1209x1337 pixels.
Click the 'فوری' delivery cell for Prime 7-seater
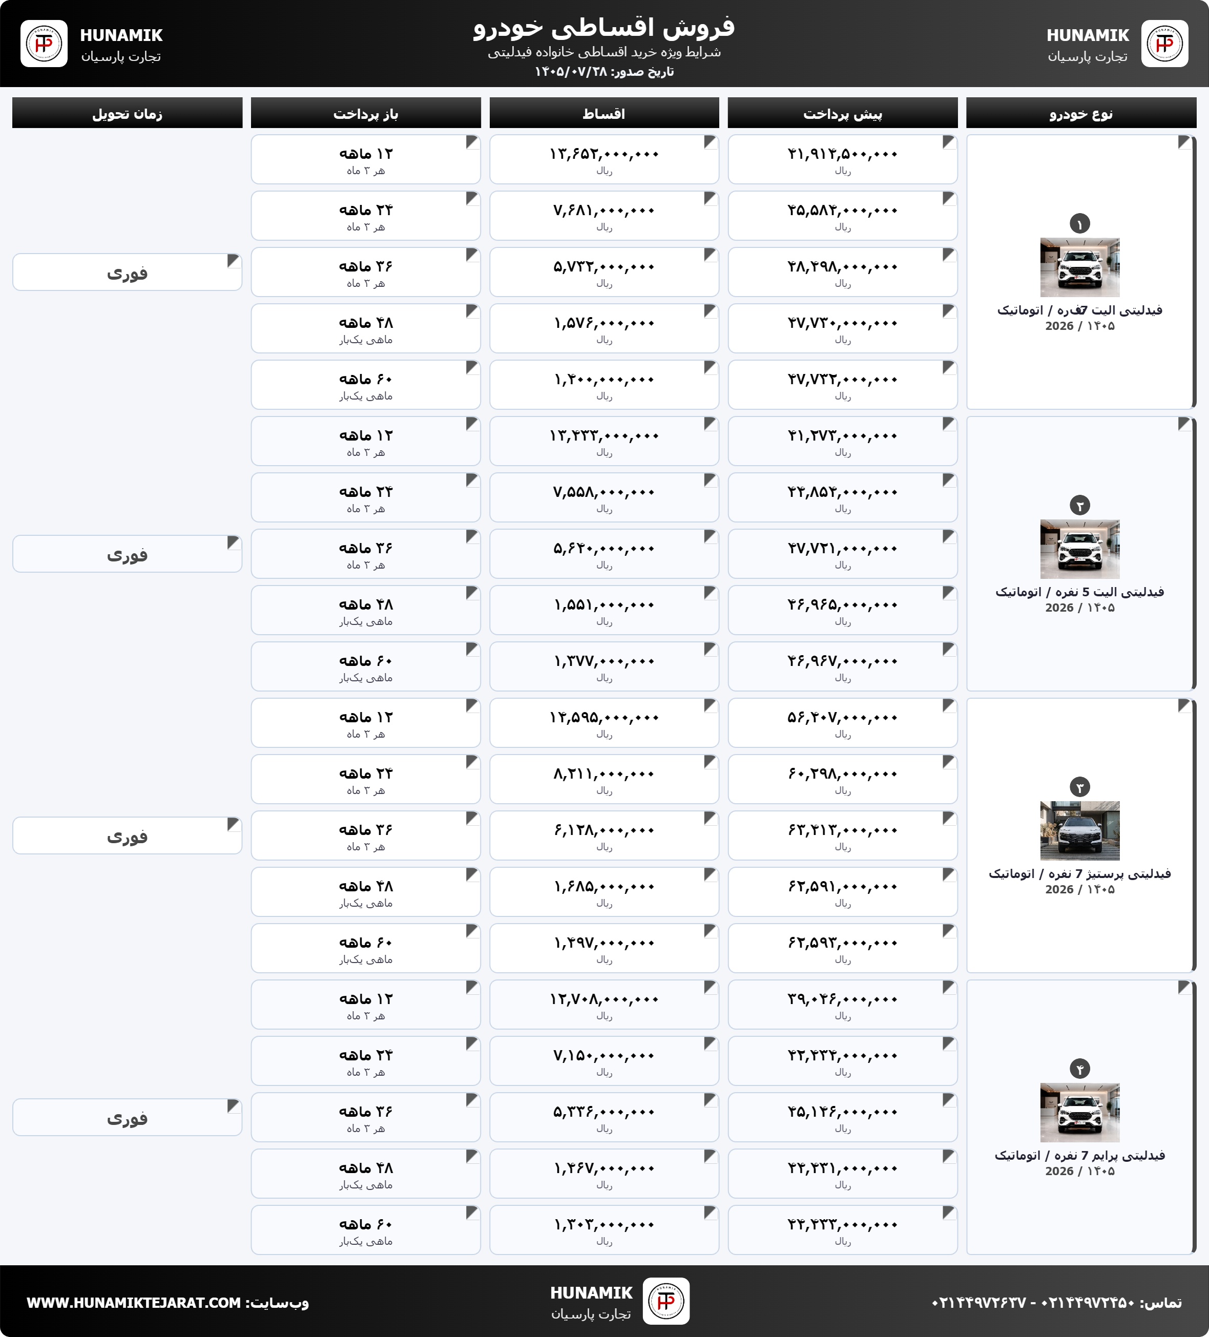click(x=128, y=1117)
